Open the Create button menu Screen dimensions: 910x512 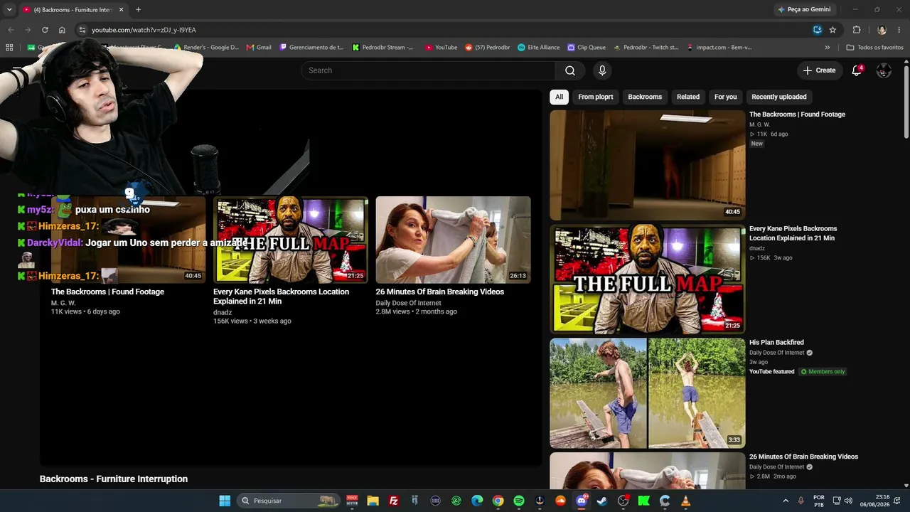[x=819, y=70]
